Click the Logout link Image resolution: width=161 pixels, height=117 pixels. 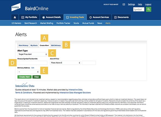point(148,4)
